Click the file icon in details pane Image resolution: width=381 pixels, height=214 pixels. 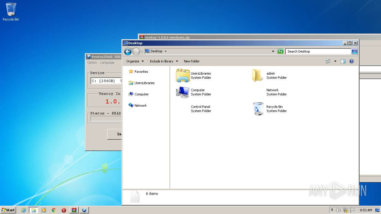[x=135, y=197]
